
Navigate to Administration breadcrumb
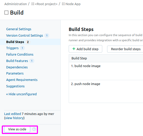pyautogui.click(x=16, y=4)
